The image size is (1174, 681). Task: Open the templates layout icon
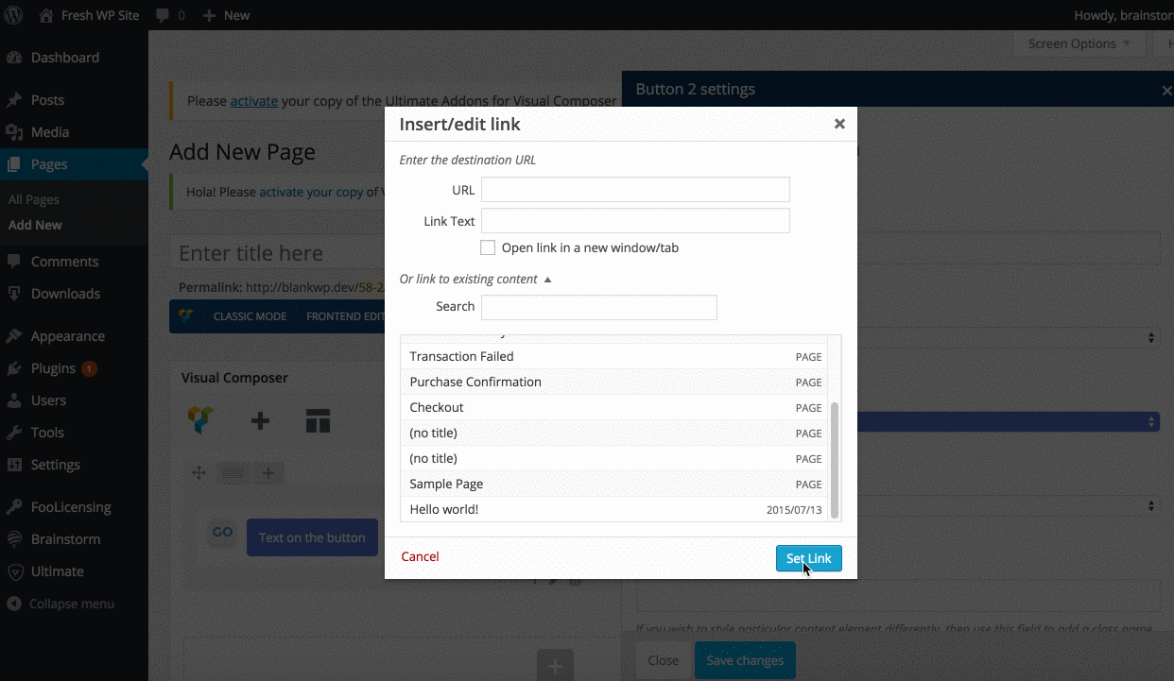coord(318,421)
